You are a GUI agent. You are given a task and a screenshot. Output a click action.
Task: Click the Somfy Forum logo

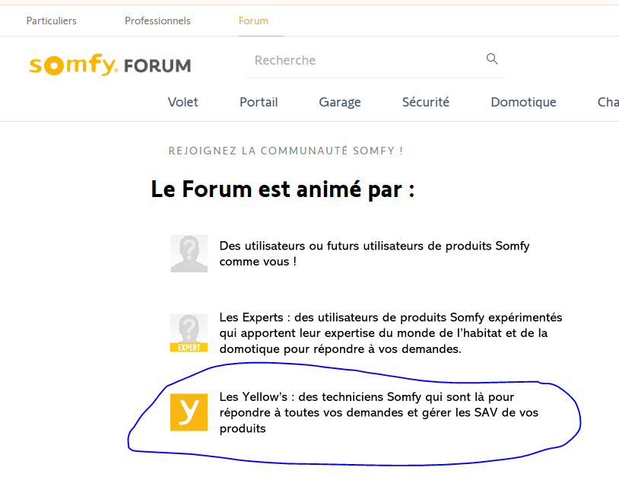pyautogui.click(x=110, y=65)
